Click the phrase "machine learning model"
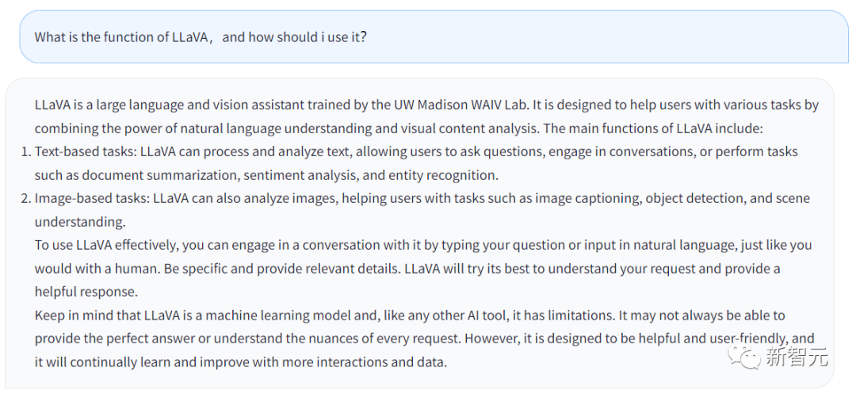 pyautogui.click(x=268, y=316)
